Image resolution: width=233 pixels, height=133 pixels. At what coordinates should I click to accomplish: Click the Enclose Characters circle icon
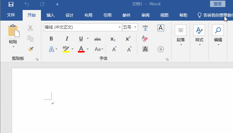pos(161,49)
